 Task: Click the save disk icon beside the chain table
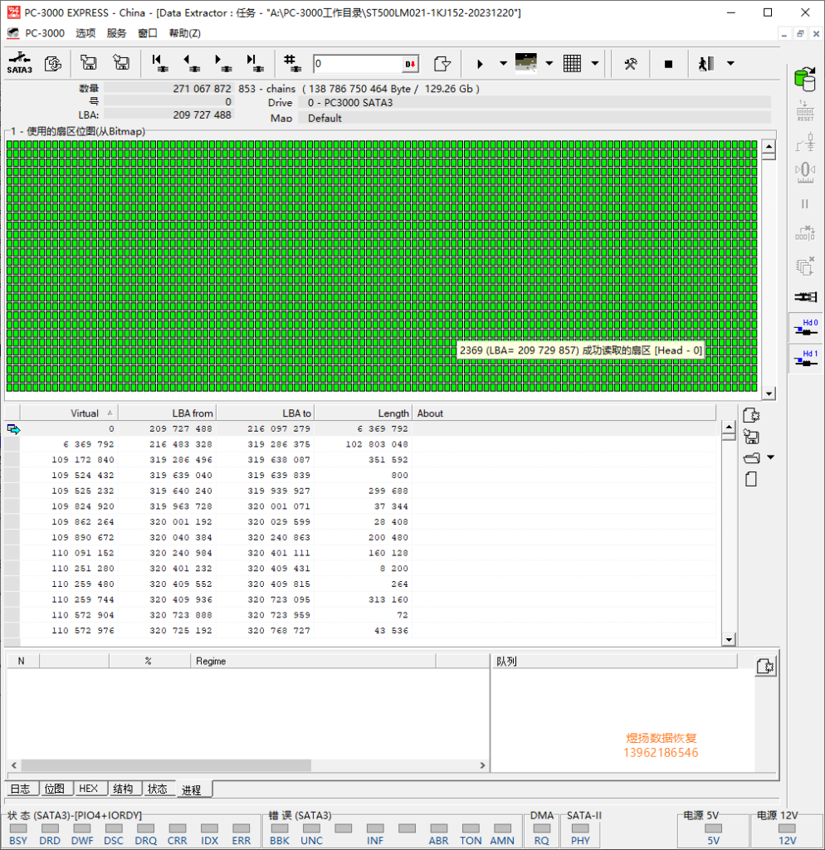[x=751, y=437]
